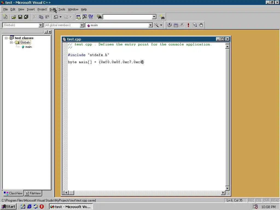Open the (Globals) class dropdown
This screenshot has height=210, width=280.
(41, 25)
